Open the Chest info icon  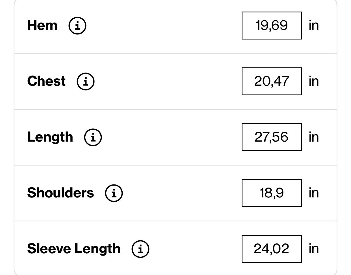tap(86, 81)
